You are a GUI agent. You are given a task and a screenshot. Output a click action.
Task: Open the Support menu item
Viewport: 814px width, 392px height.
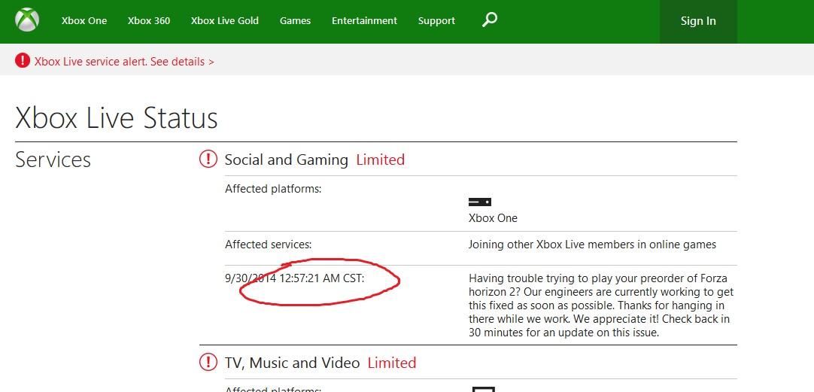click(x=436, y=21)
